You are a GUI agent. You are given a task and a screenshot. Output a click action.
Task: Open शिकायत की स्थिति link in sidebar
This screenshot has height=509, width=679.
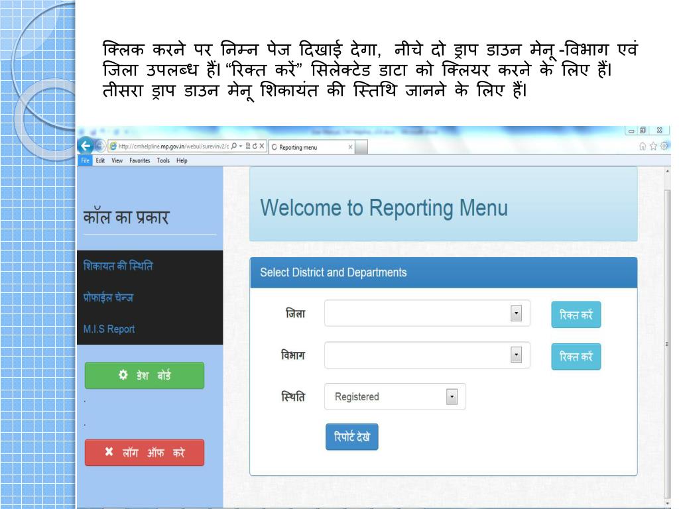point(118,266)
